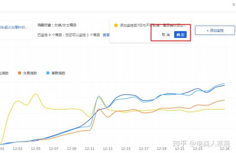
Task: Click the 12-19 date on the x-axis
Action: point(162,148)
